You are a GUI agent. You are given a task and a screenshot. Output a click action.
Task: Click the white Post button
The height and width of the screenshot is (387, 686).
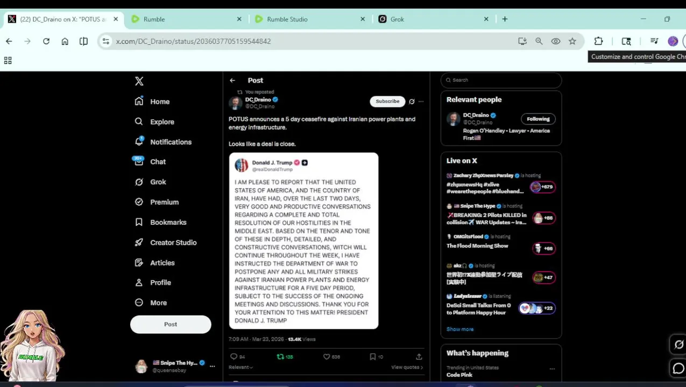coord(171,324)
